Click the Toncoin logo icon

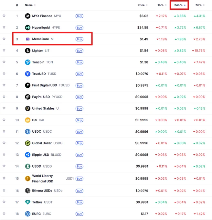pyautogui.click(x=27, y=62)
